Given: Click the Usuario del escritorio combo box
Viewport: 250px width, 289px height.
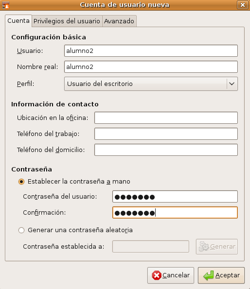Looking at the screenshot, I should [x=151, y=84].
